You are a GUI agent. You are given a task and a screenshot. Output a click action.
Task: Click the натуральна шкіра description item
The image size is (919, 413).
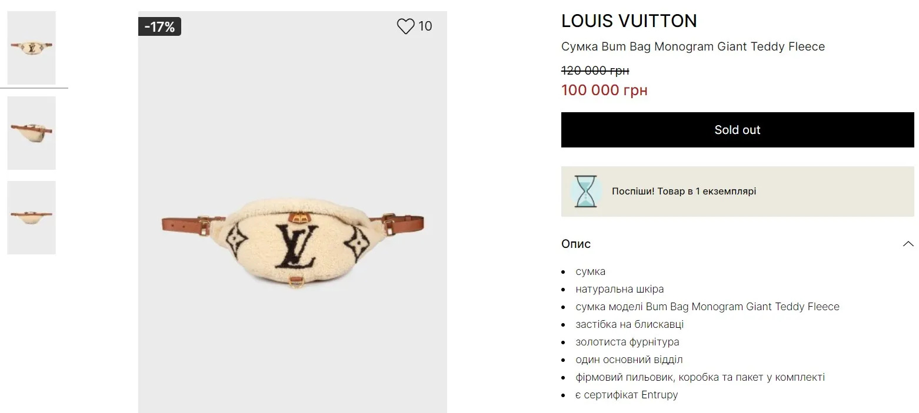pos(620,289)
